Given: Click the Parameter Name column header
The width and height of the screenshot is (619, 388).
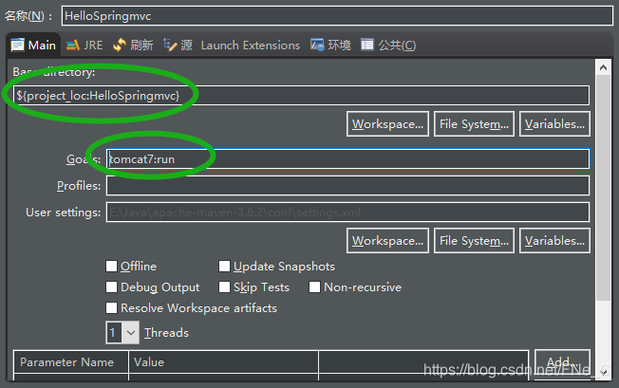Looking at the screenshot, I should point(70,362).
